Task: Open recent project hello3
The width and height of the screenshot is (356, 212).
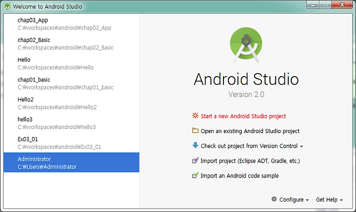Action: point(71,123)
